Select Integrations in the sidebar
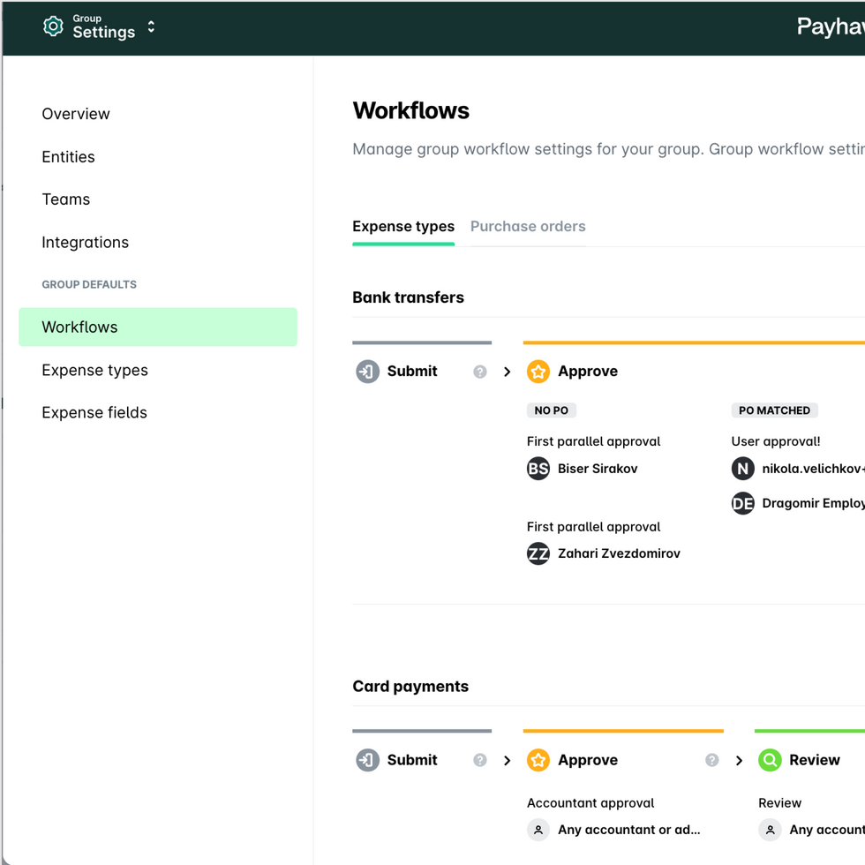865x865 pixels. [x=85, y=242]
